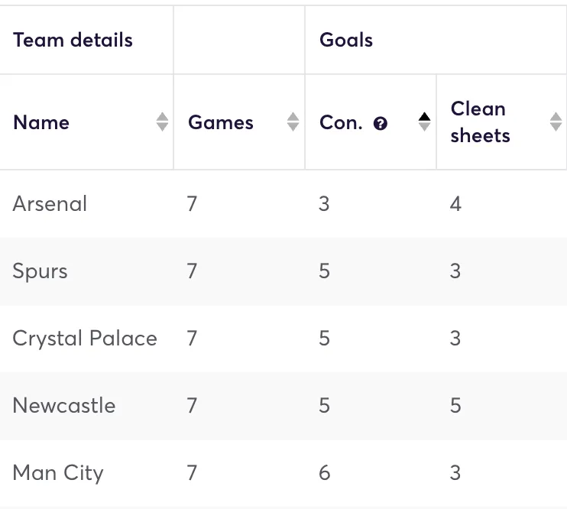Toggle Con. column sort arrows

coord(424,122)
